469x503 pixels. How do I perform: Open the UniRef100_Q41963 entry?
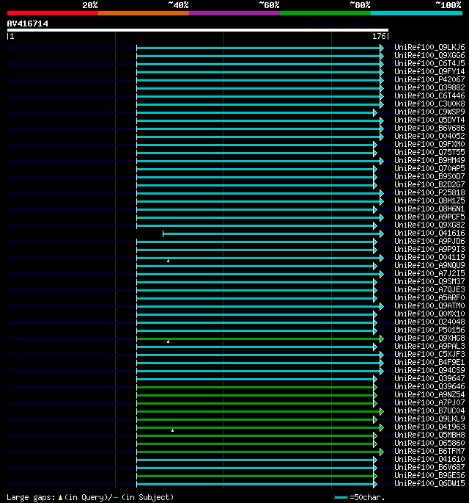click(429, 427)
